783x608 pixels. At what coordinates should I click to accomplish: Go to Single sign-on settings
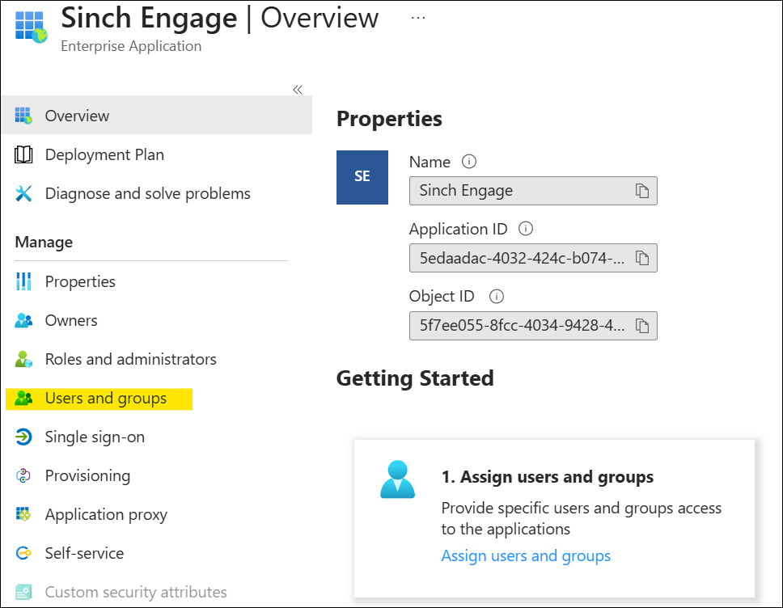(95, 437)
